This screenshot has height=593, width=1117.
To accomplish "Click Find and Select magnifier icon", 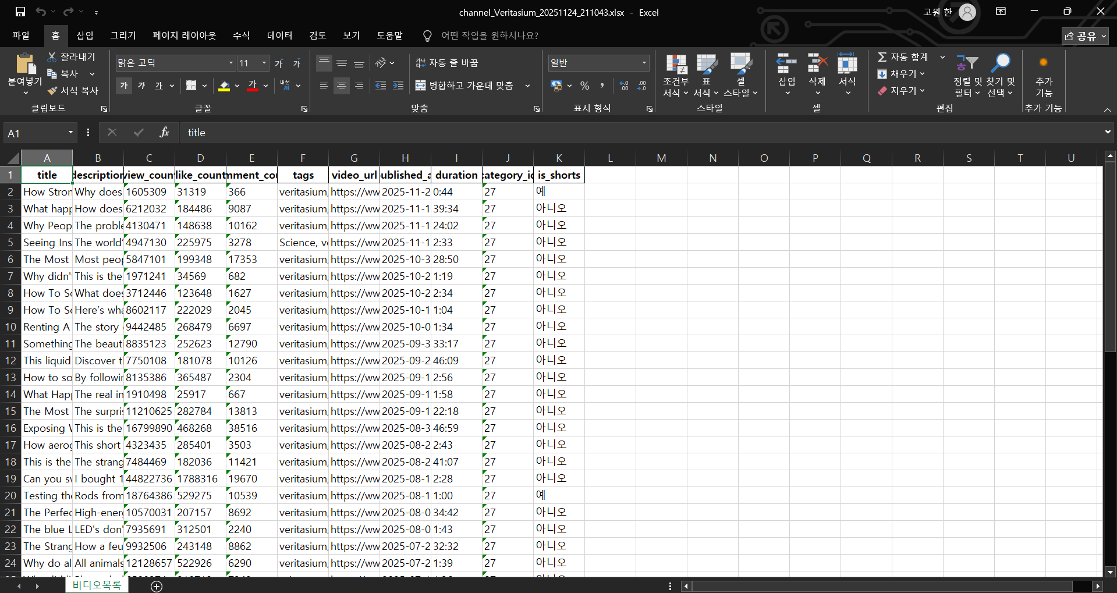I will (1001, 63).
